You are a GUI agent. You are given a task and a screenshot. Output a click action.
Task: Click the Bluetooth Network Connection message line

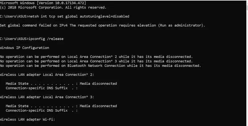(x=100, y=65)
